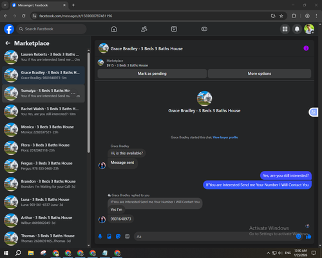This screenshot has height=258, width=322.
Task: Click the address bar URL
Action: tap(75, 16)
